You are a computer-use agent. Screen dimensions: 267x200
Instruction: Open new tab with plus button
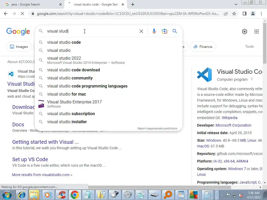[x=133, y=5]
